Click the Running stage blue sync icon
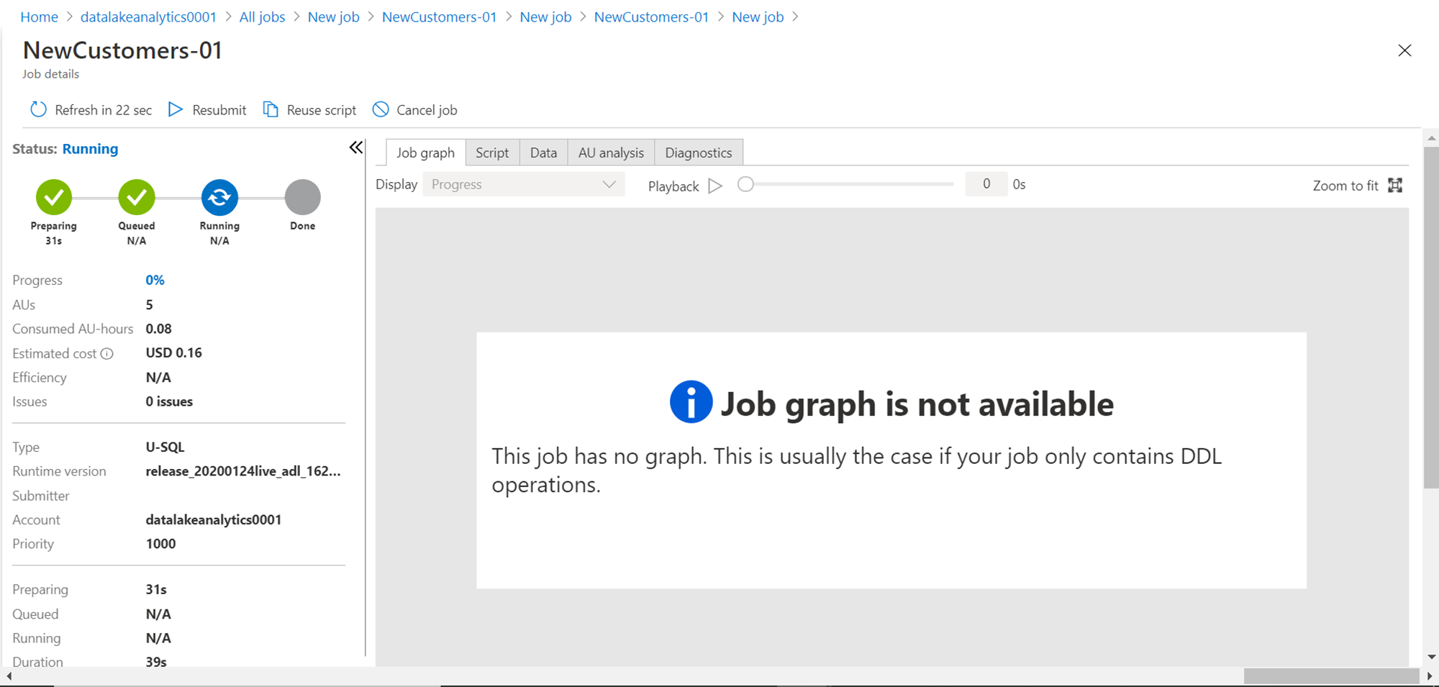 click(219, 197)
